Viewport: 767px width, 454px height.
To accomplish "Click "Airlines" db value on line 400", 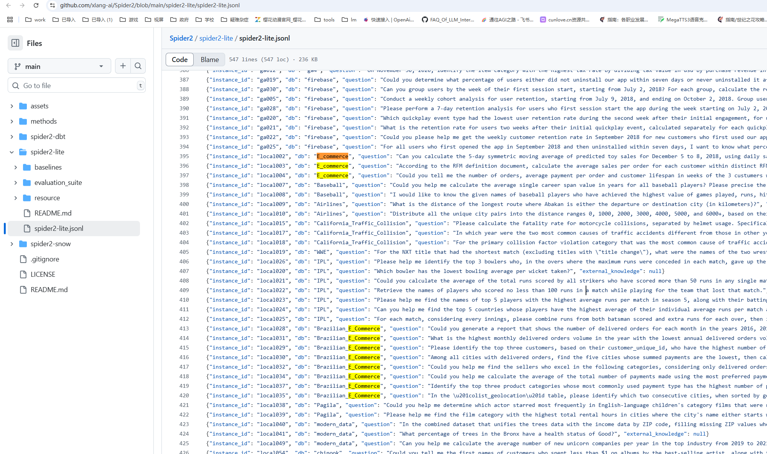I will click(329, 204).
